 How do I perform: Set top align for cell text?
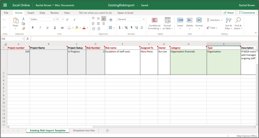tap(93, 18)
